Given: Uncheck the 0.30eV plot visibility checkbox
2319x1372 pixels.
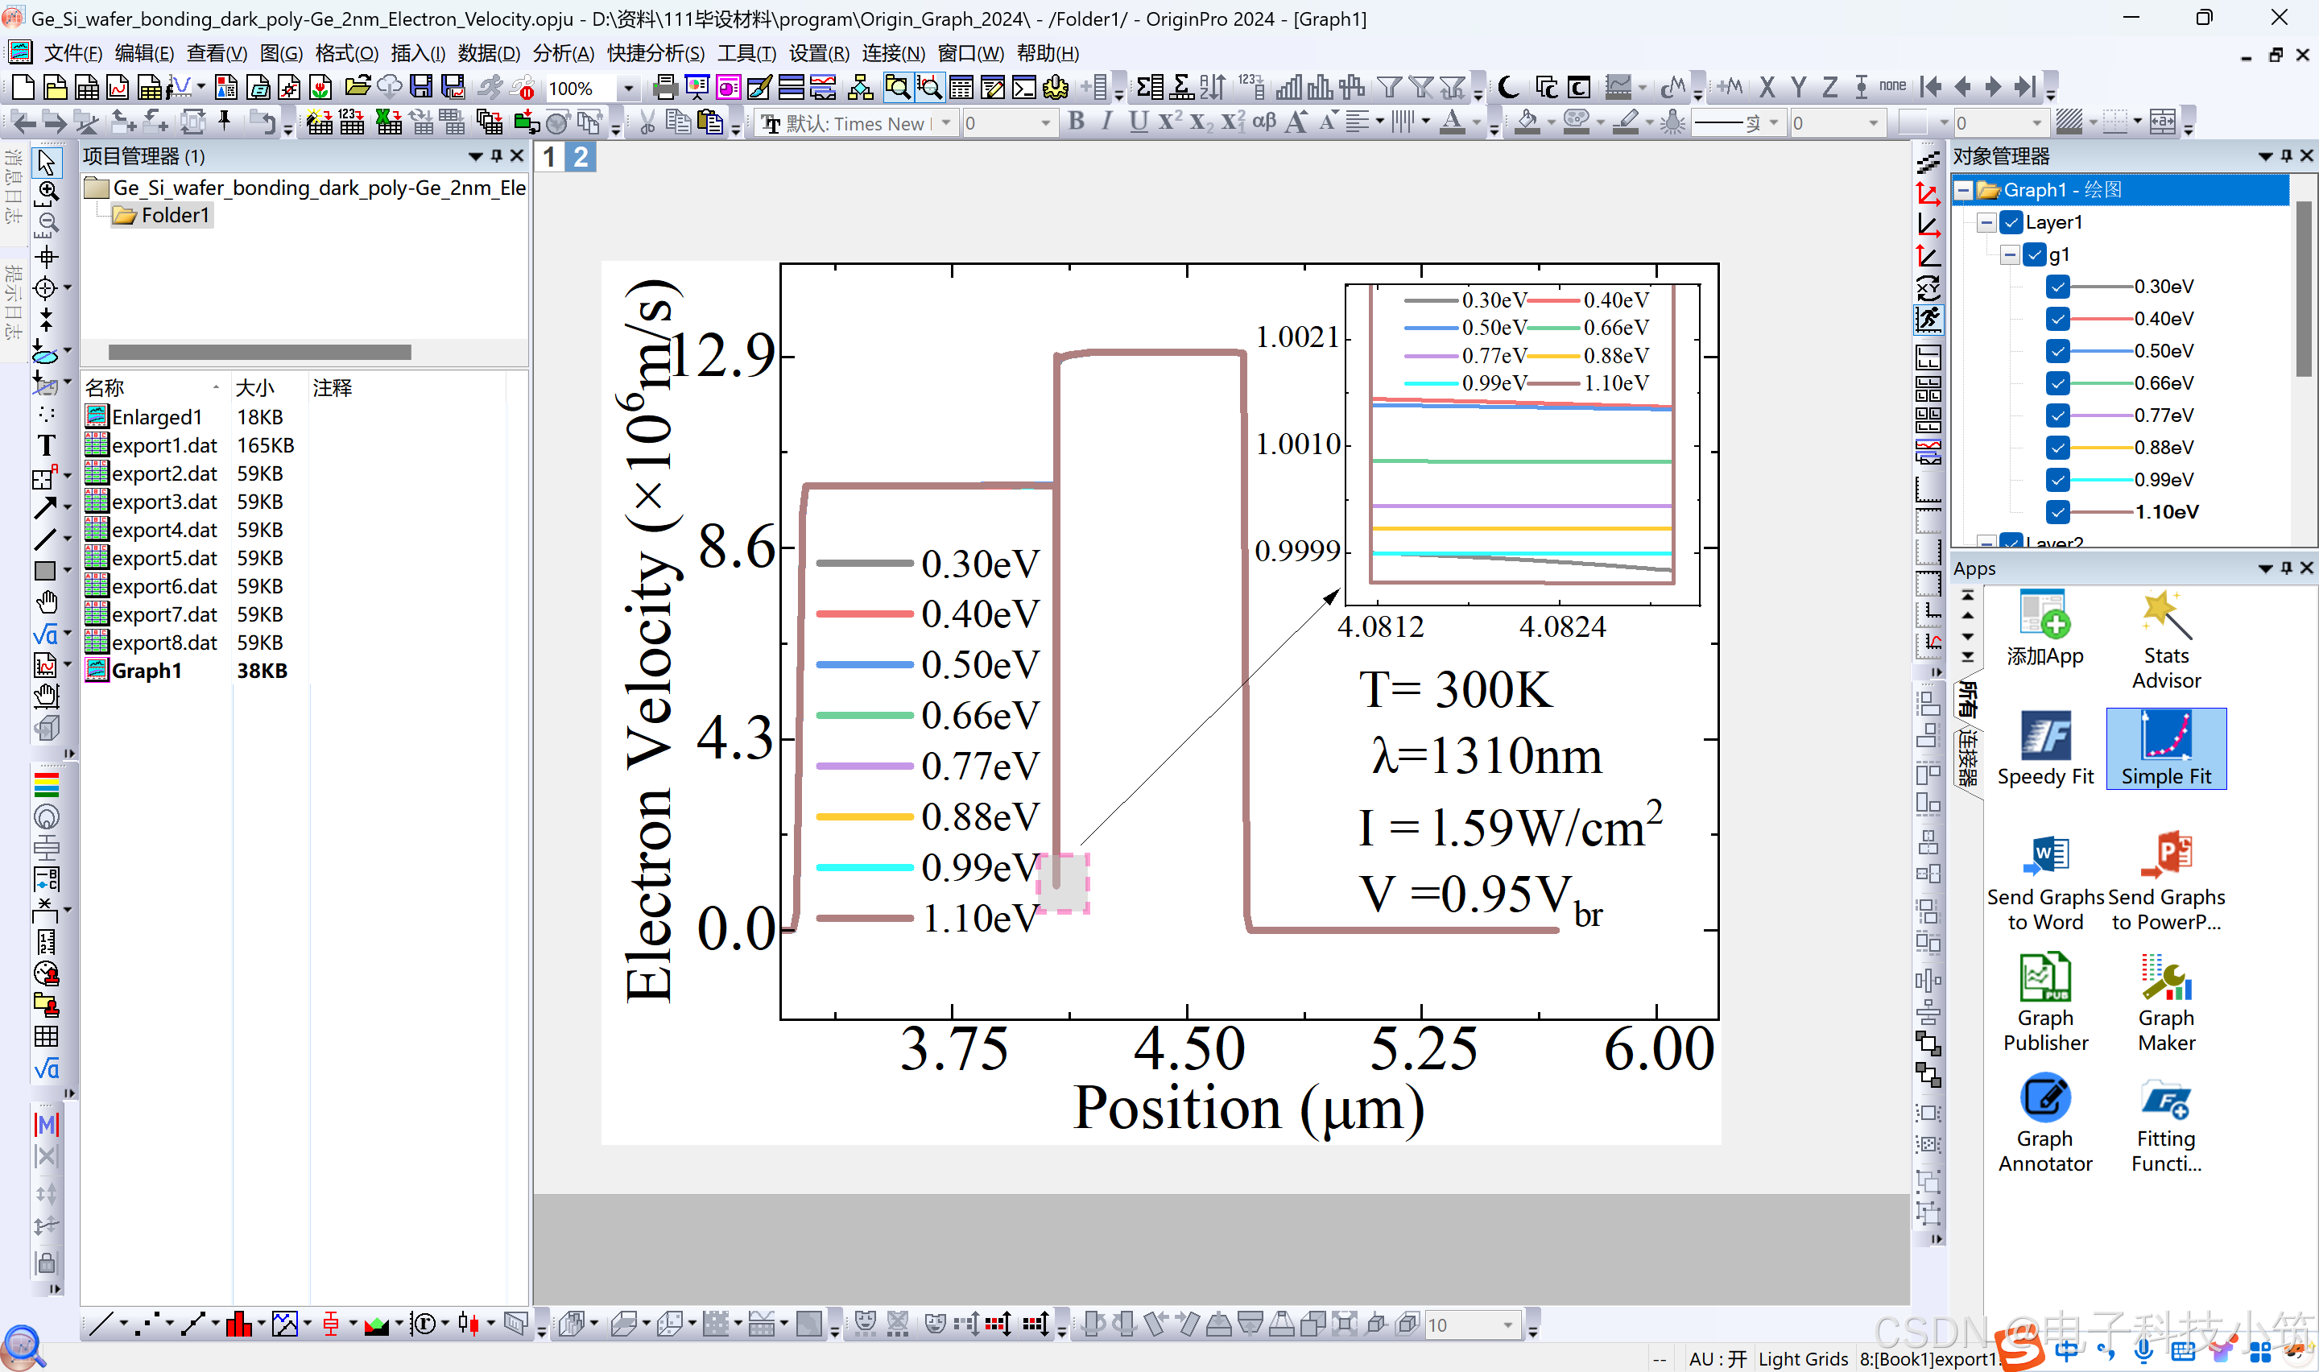Looking at the screenshot, I should coord(2057,287).
